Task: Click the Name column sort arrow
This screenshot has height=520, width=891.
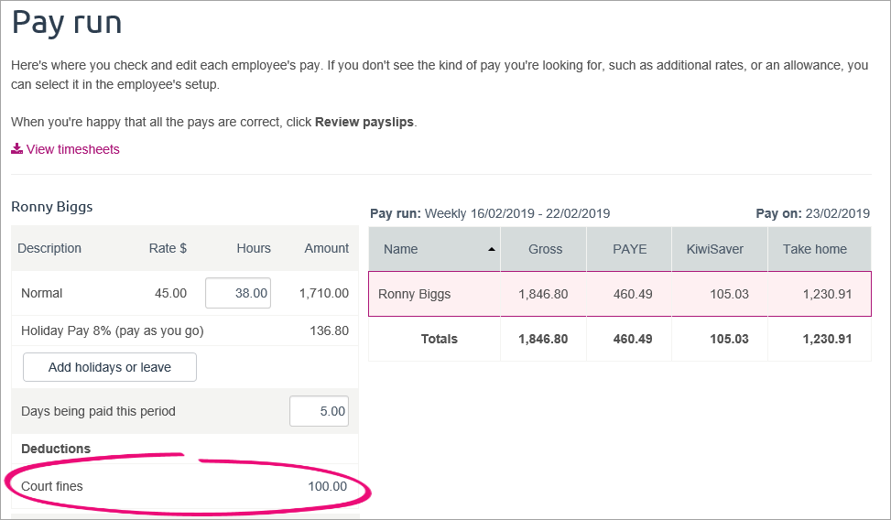Action: (492, 249)
